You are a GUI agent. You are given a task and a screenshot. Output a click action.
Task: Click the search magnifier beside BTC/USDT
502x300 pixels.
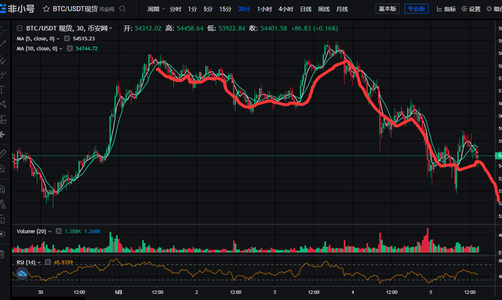point(122,9)
